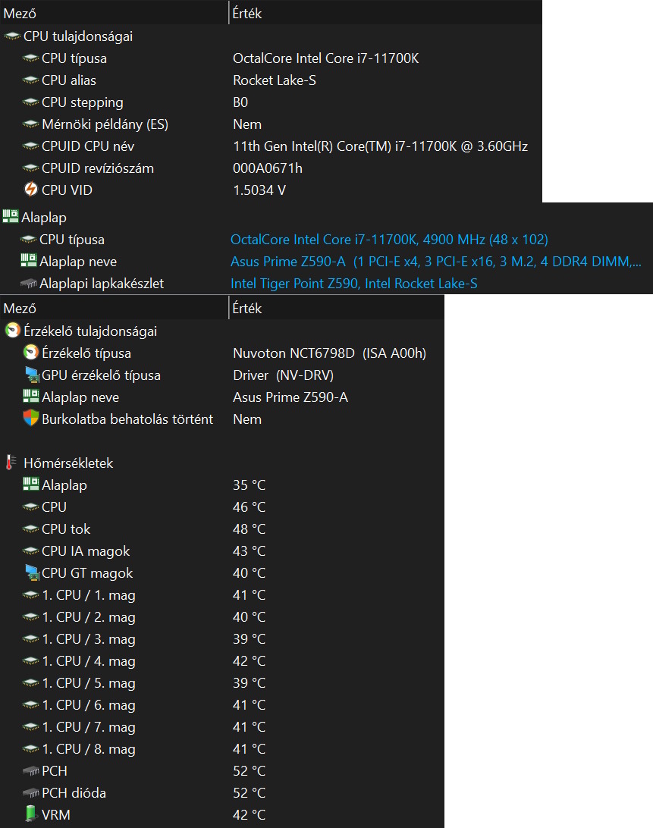Image resolution: width=653 pixels, height=828 pixels.
Task: Click the Alaplap motherboard section icon
Action: click(11, 217)
